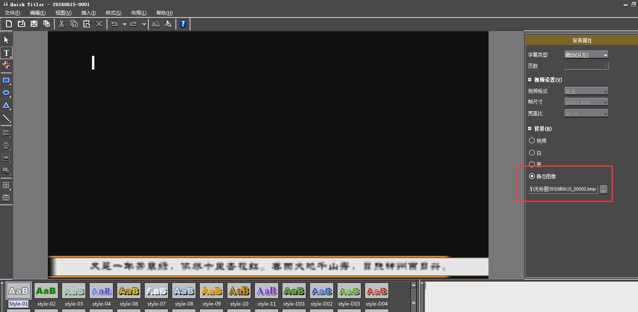This screenshot has width=638, height=312.
Task: Collapse the 视频设置(V) section
Action: click(x=529, y=80)
